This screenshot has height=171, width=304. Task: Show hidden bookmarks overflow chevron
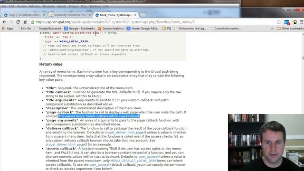click(272, 28)
